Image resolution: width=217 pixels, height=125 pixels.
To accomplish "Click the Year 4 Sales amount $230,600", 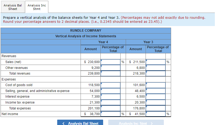I will 92,62.
